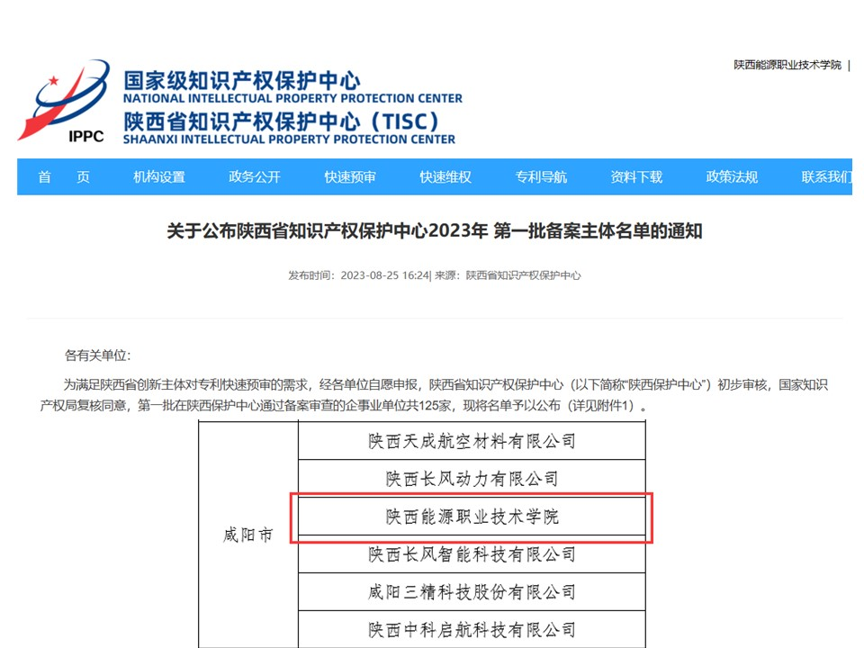The image size is (864, 648).
Task: Select the 陕西天成航空材料有限公司 table row
Action: (x=472, y=441)
